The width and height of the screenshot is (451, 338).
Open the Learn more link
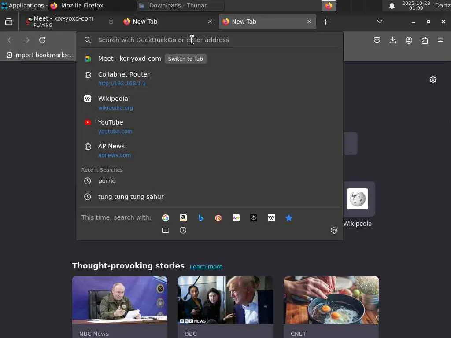pos(206,266)
